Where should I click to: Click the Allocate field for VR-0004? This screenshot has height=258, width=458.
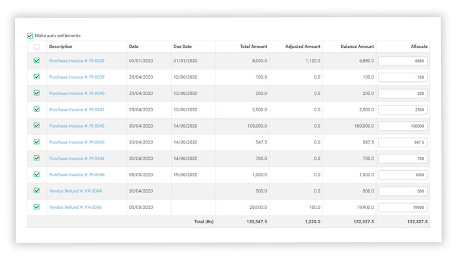[403, 191]
